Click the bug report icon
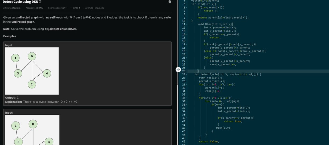This screenshot has height=145, width=329. click(170, 2)
